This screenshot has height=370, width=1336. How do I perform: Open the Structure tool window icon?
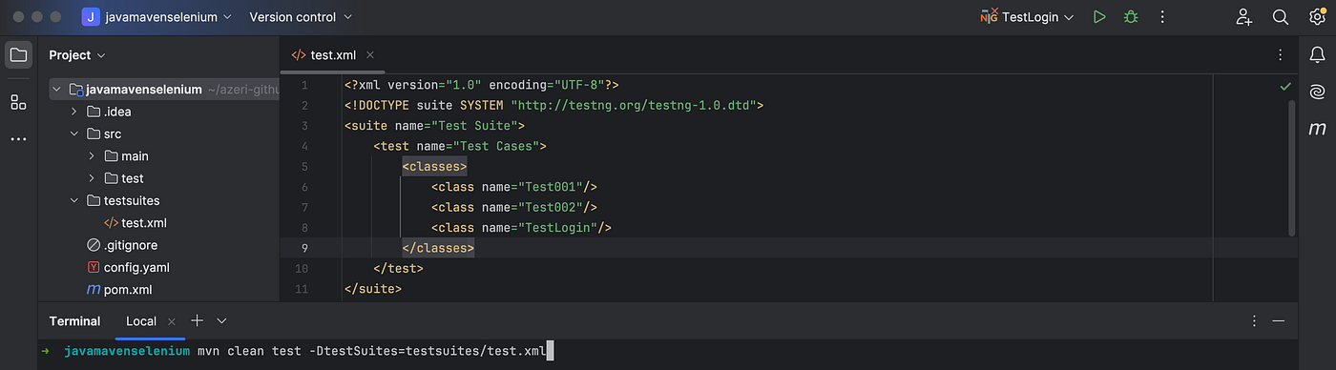pyautogui.click(x=18, y=102)
